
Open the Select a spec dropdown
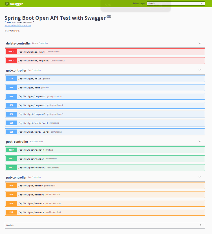click(176, 3)
